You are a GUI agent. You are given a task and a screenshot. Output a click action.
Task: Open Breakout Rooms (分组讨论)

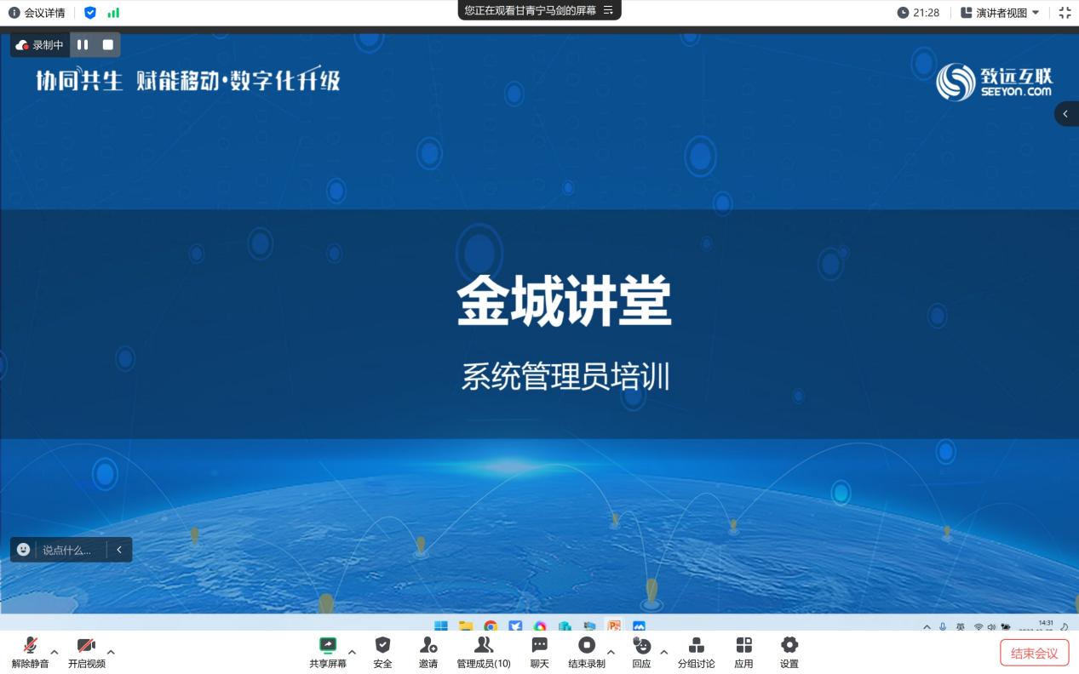point(696,646)
